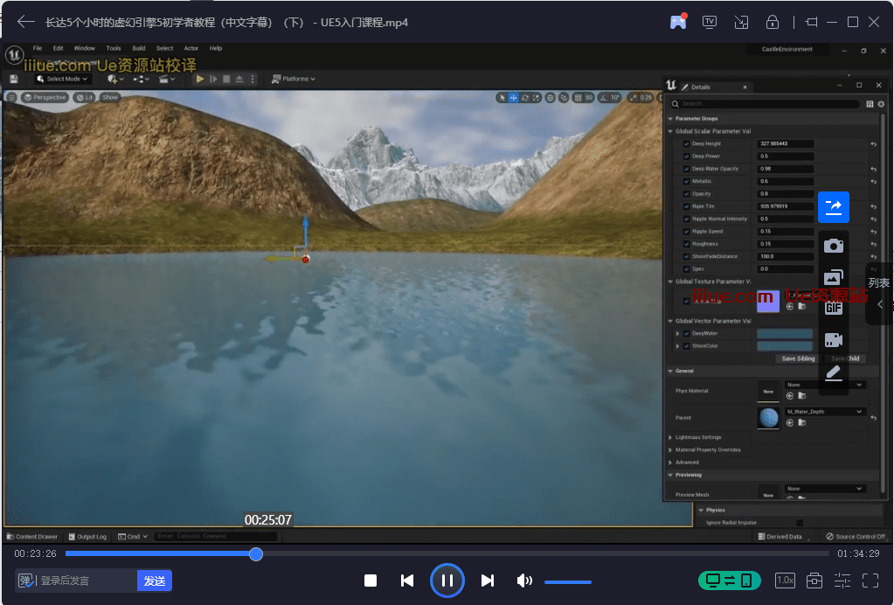Toggle the green desktop-to-mobile switch
The width and height of the screenshot is (894, 605).
tap(729, 581)
